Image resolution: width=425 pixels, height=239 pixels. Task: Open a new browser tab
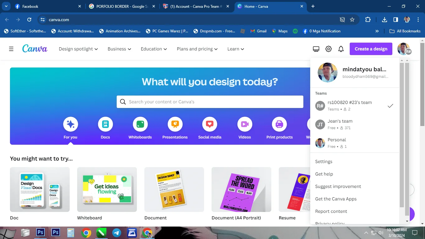(x=313, y=6)
